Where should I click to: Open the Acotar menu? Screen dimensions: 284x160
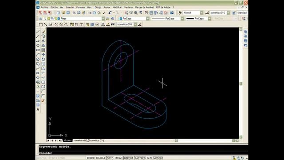tap(107, 8)
